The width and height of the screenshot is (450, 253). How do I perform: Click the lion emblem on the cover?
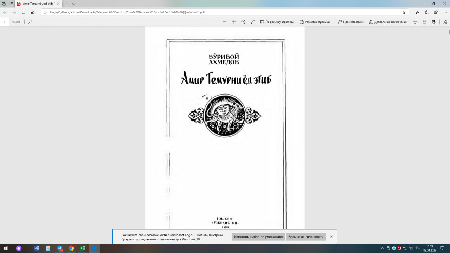click(225, 115)
